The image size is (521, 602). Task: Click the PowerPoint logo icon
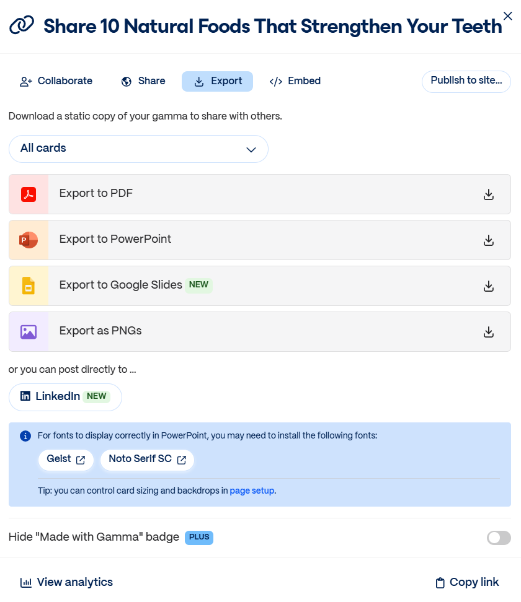(29, 240)
